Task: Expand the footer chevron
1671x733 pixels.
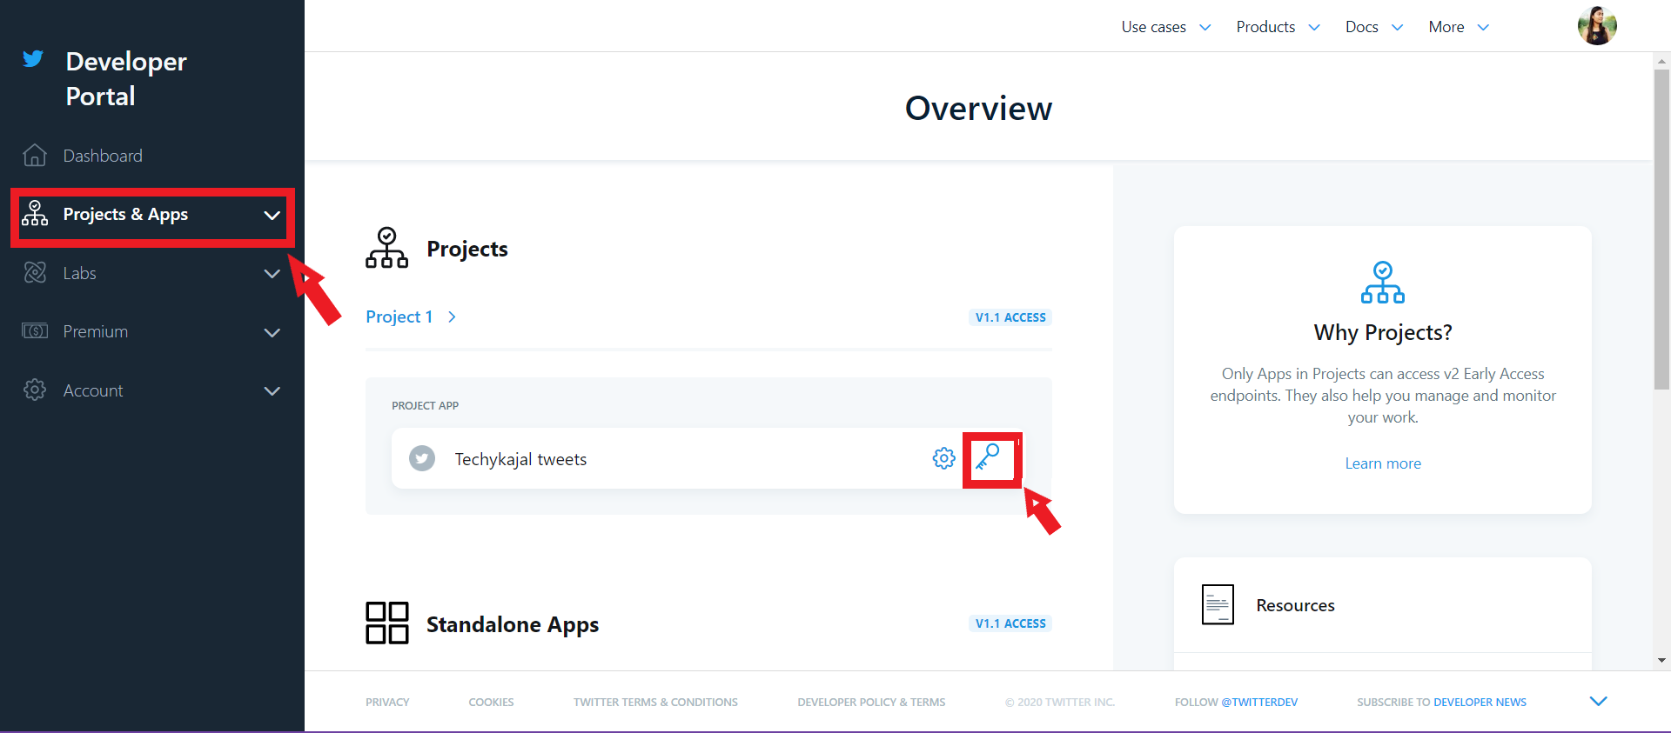Action: [x=1599, y=701]
